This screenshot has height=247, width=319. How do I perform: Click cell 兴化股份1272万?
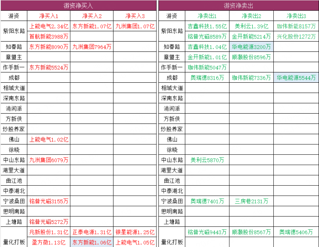296,36
